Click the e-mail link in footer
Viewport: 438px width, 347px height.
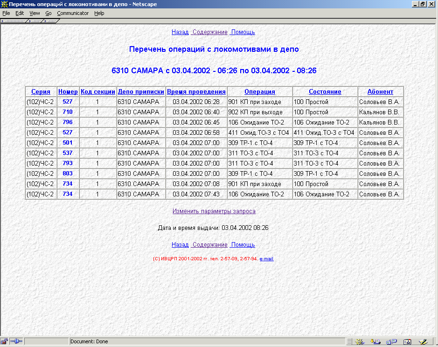pos(266,259)
